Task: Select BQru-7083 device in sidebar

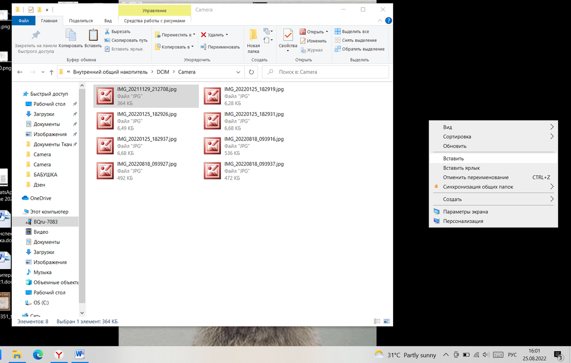Action: point(45,222)
